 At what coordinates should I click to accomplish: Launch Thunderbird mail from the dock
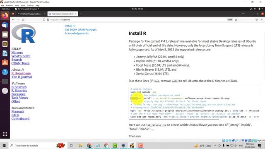coord(5,25)
